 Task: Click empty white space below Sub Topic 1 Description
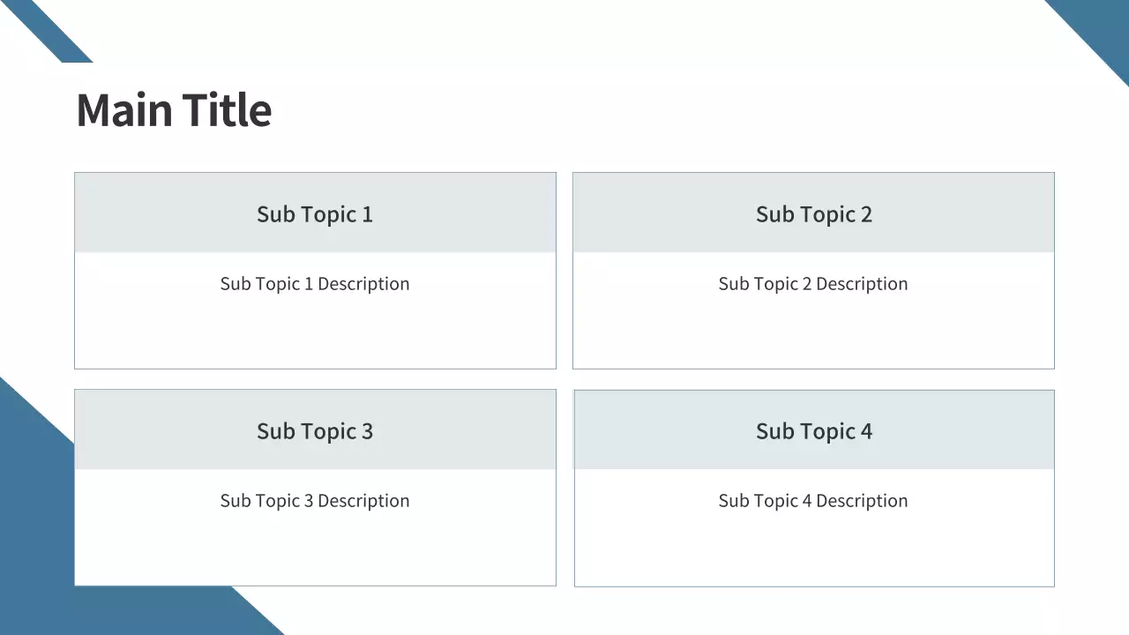(x=315, y=335)
